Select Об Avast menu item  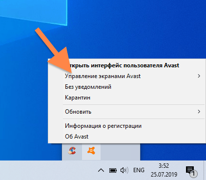coord(126,137)
